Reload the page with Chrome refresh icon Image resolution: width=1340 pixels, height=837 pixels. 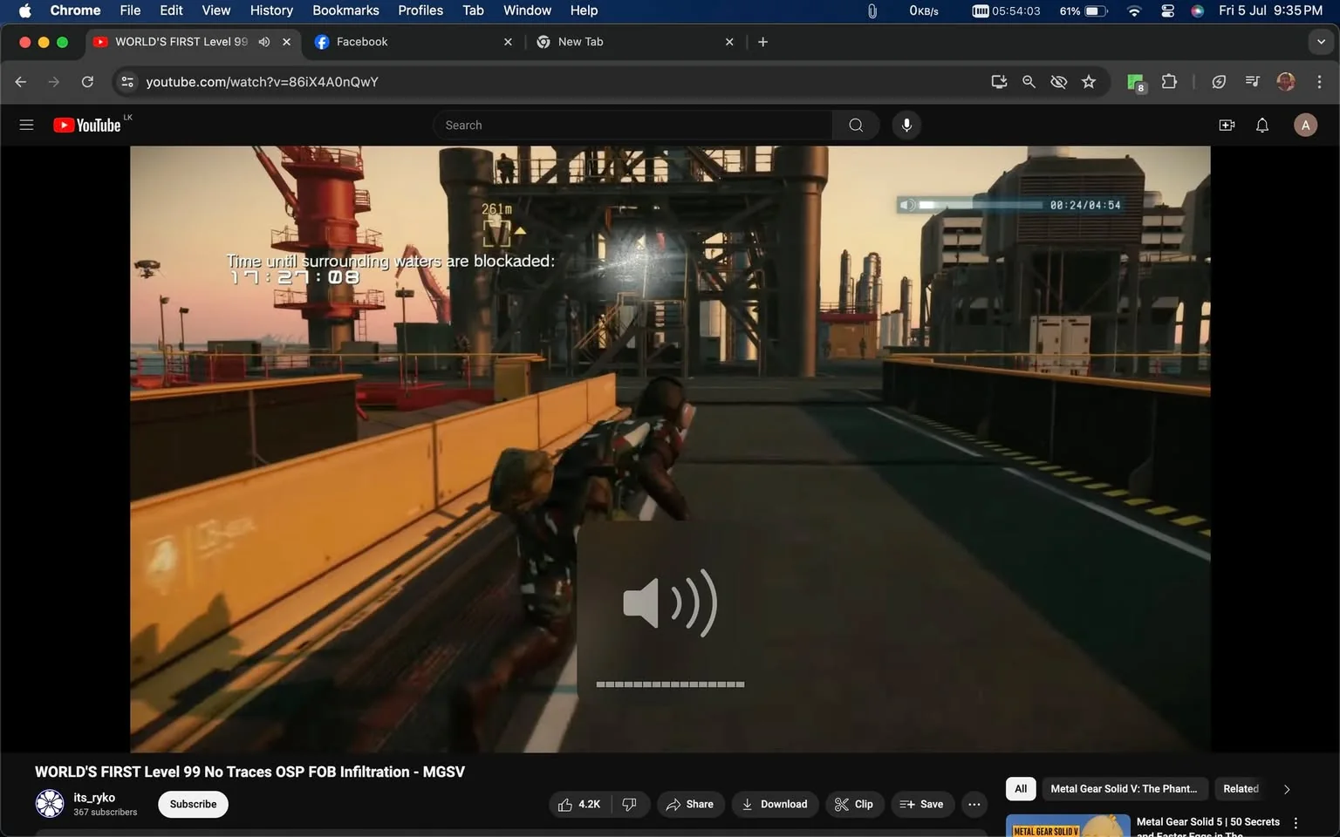[87, 81]
